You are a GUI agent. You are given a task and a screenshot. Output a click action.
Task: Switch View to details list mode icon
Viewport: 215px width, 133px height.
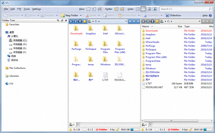(89, 9)
